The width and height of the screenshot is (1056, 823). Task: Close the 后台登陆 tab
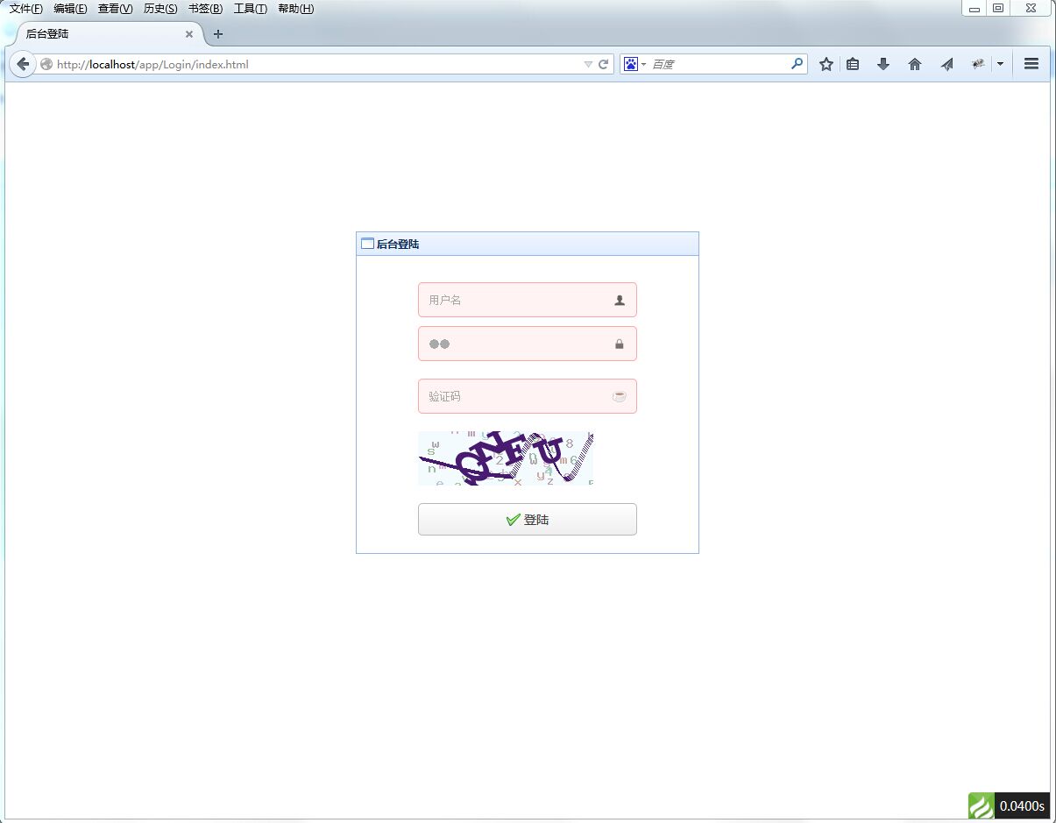coord(189,34)
